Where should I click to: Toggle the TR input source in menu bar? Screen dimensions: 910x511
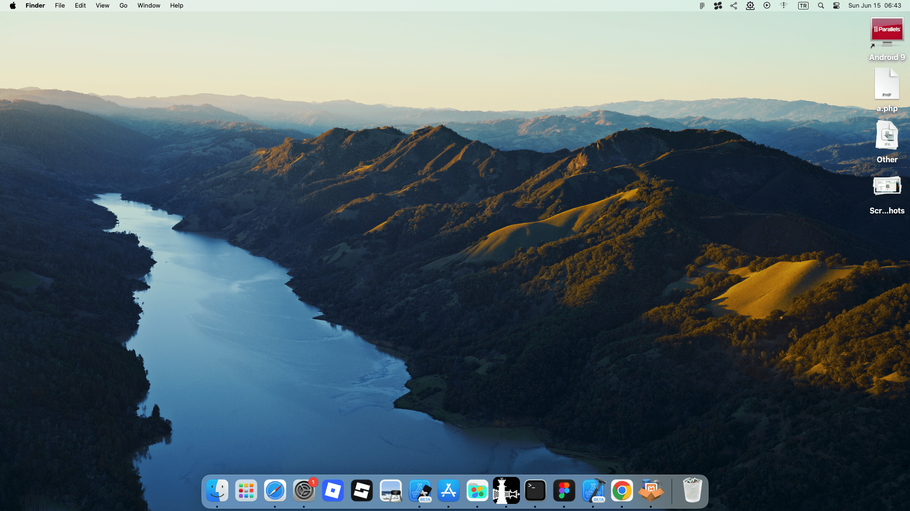pos(803,5)
